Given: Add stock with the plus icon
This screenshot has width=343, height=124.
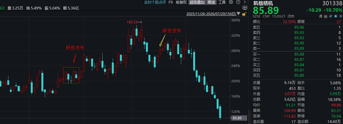Looking at the screenshot, I should pyautogui.click(x=340, y=16).
